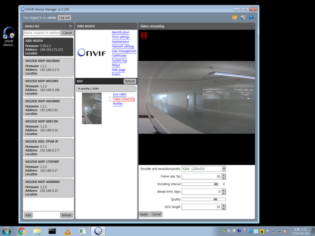Click the white shield tray icon
This screenshot has height=236, width=315.
(x=256, y=231)
